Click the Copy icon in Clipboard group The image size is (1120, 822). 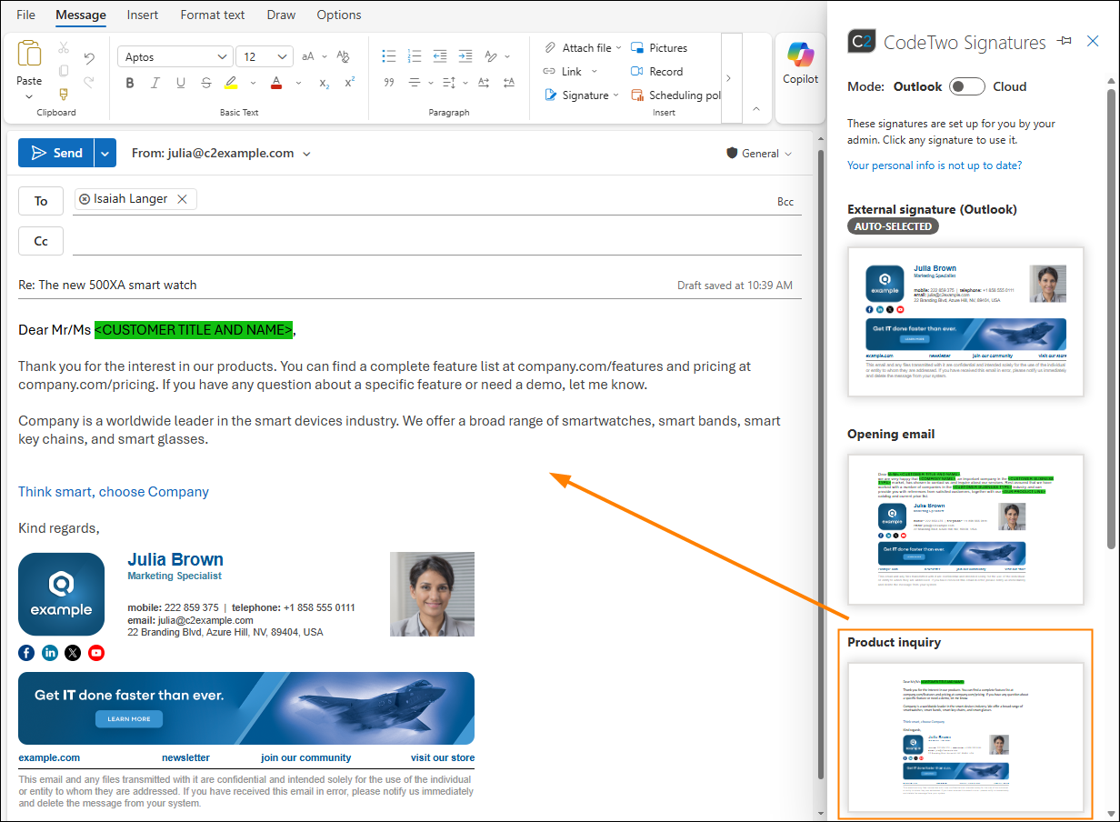point(64,71)
